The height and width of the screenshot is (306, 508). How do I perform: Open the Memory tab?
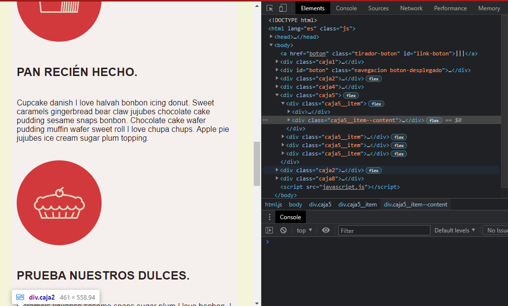pyautogui.click(x=489, y=8)
